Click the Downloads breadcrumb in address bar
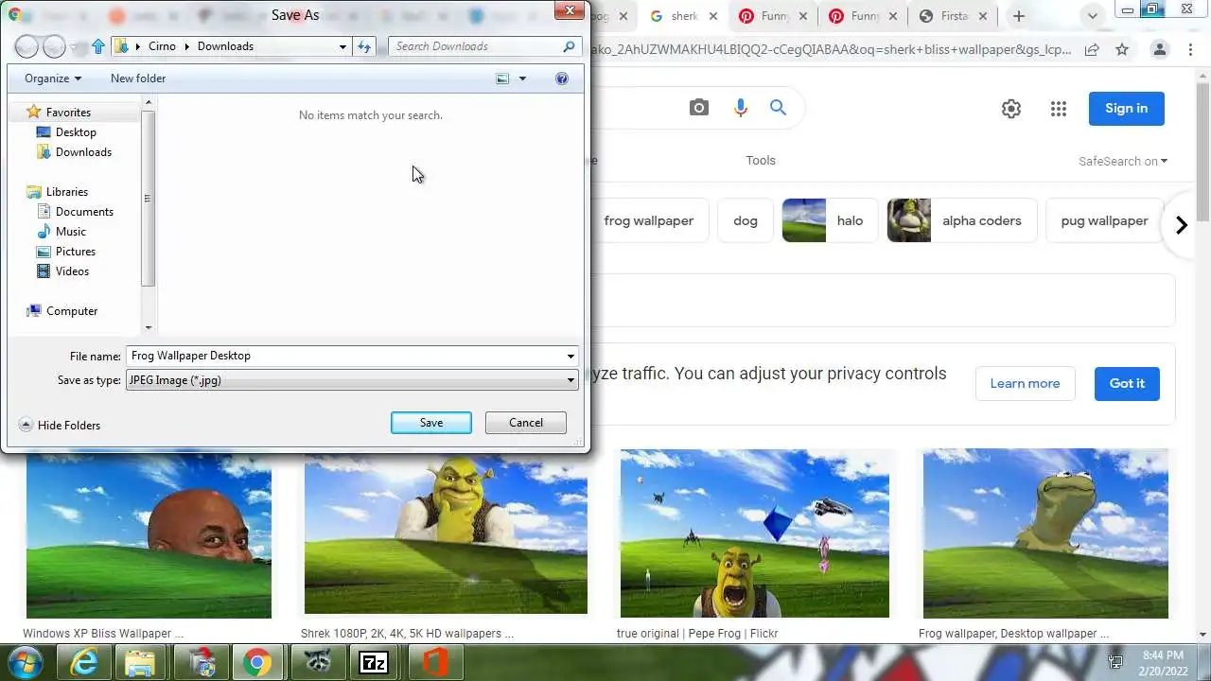This screenshot has height=681, width=1211. [x=225, y=46]
